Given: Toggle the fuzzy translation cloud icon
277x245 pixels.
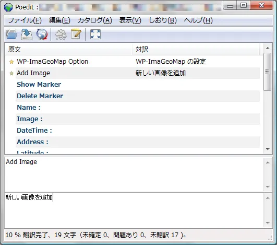Looking at the screenshot, I should click(x=61, y=34).
